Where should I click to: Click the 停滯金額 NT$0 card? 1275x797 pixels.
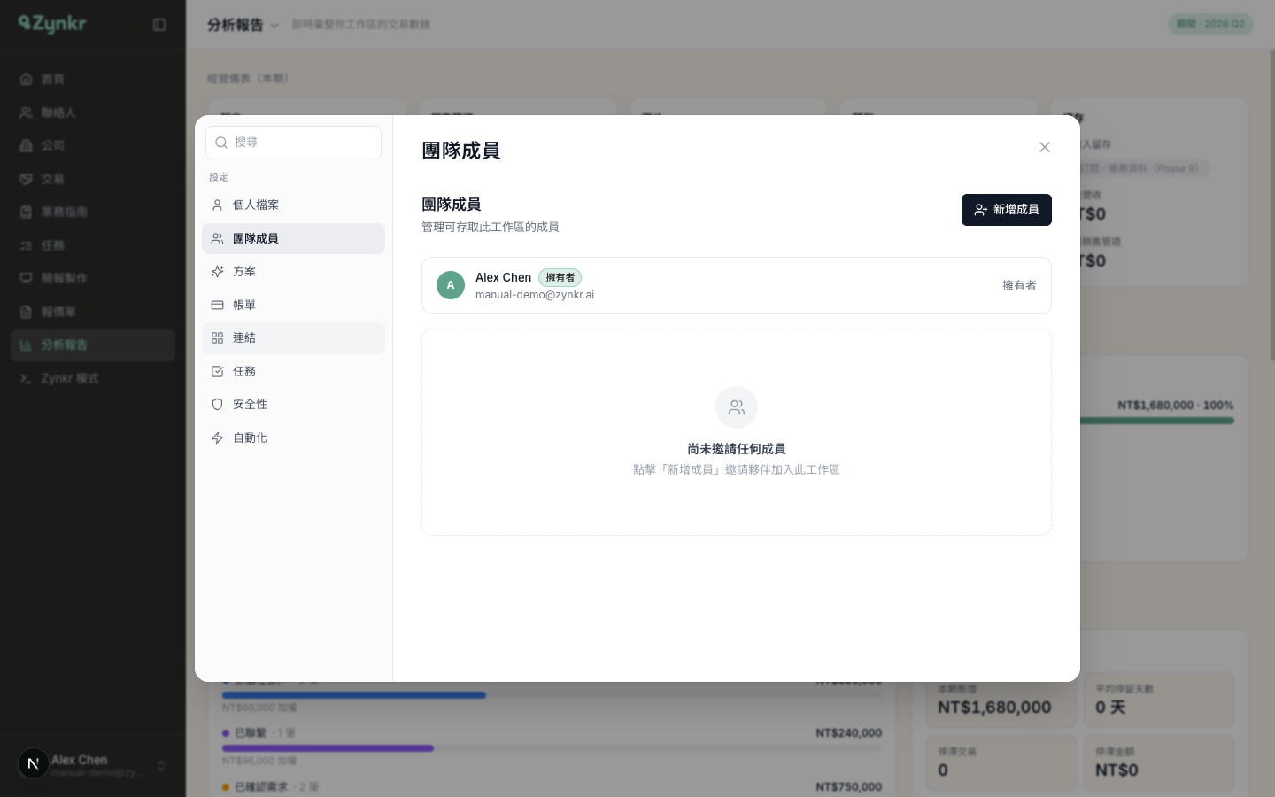click(1159, 762)
